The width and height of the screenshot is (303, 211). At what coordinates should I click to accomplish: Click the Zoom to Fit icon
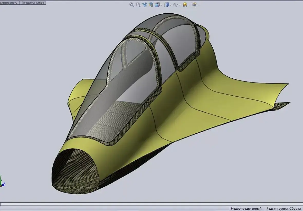click(x=131, y=5)
